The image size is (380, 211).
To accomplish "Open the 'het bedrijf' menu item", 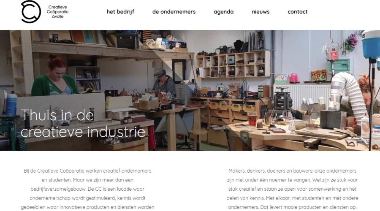I will [120, 12].
